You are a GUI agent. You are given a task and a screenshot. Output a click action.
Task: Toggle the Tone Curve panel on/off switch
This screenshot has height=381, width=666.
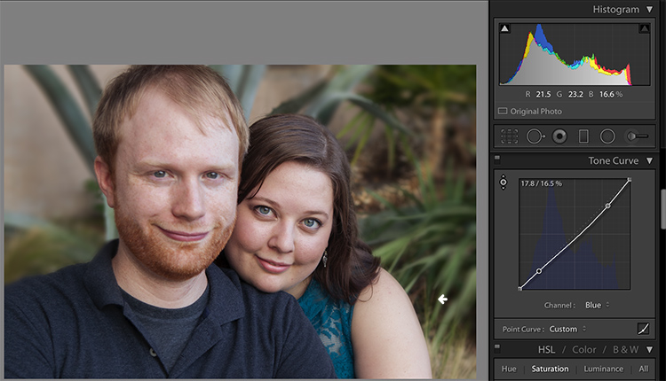click(497, 159)
